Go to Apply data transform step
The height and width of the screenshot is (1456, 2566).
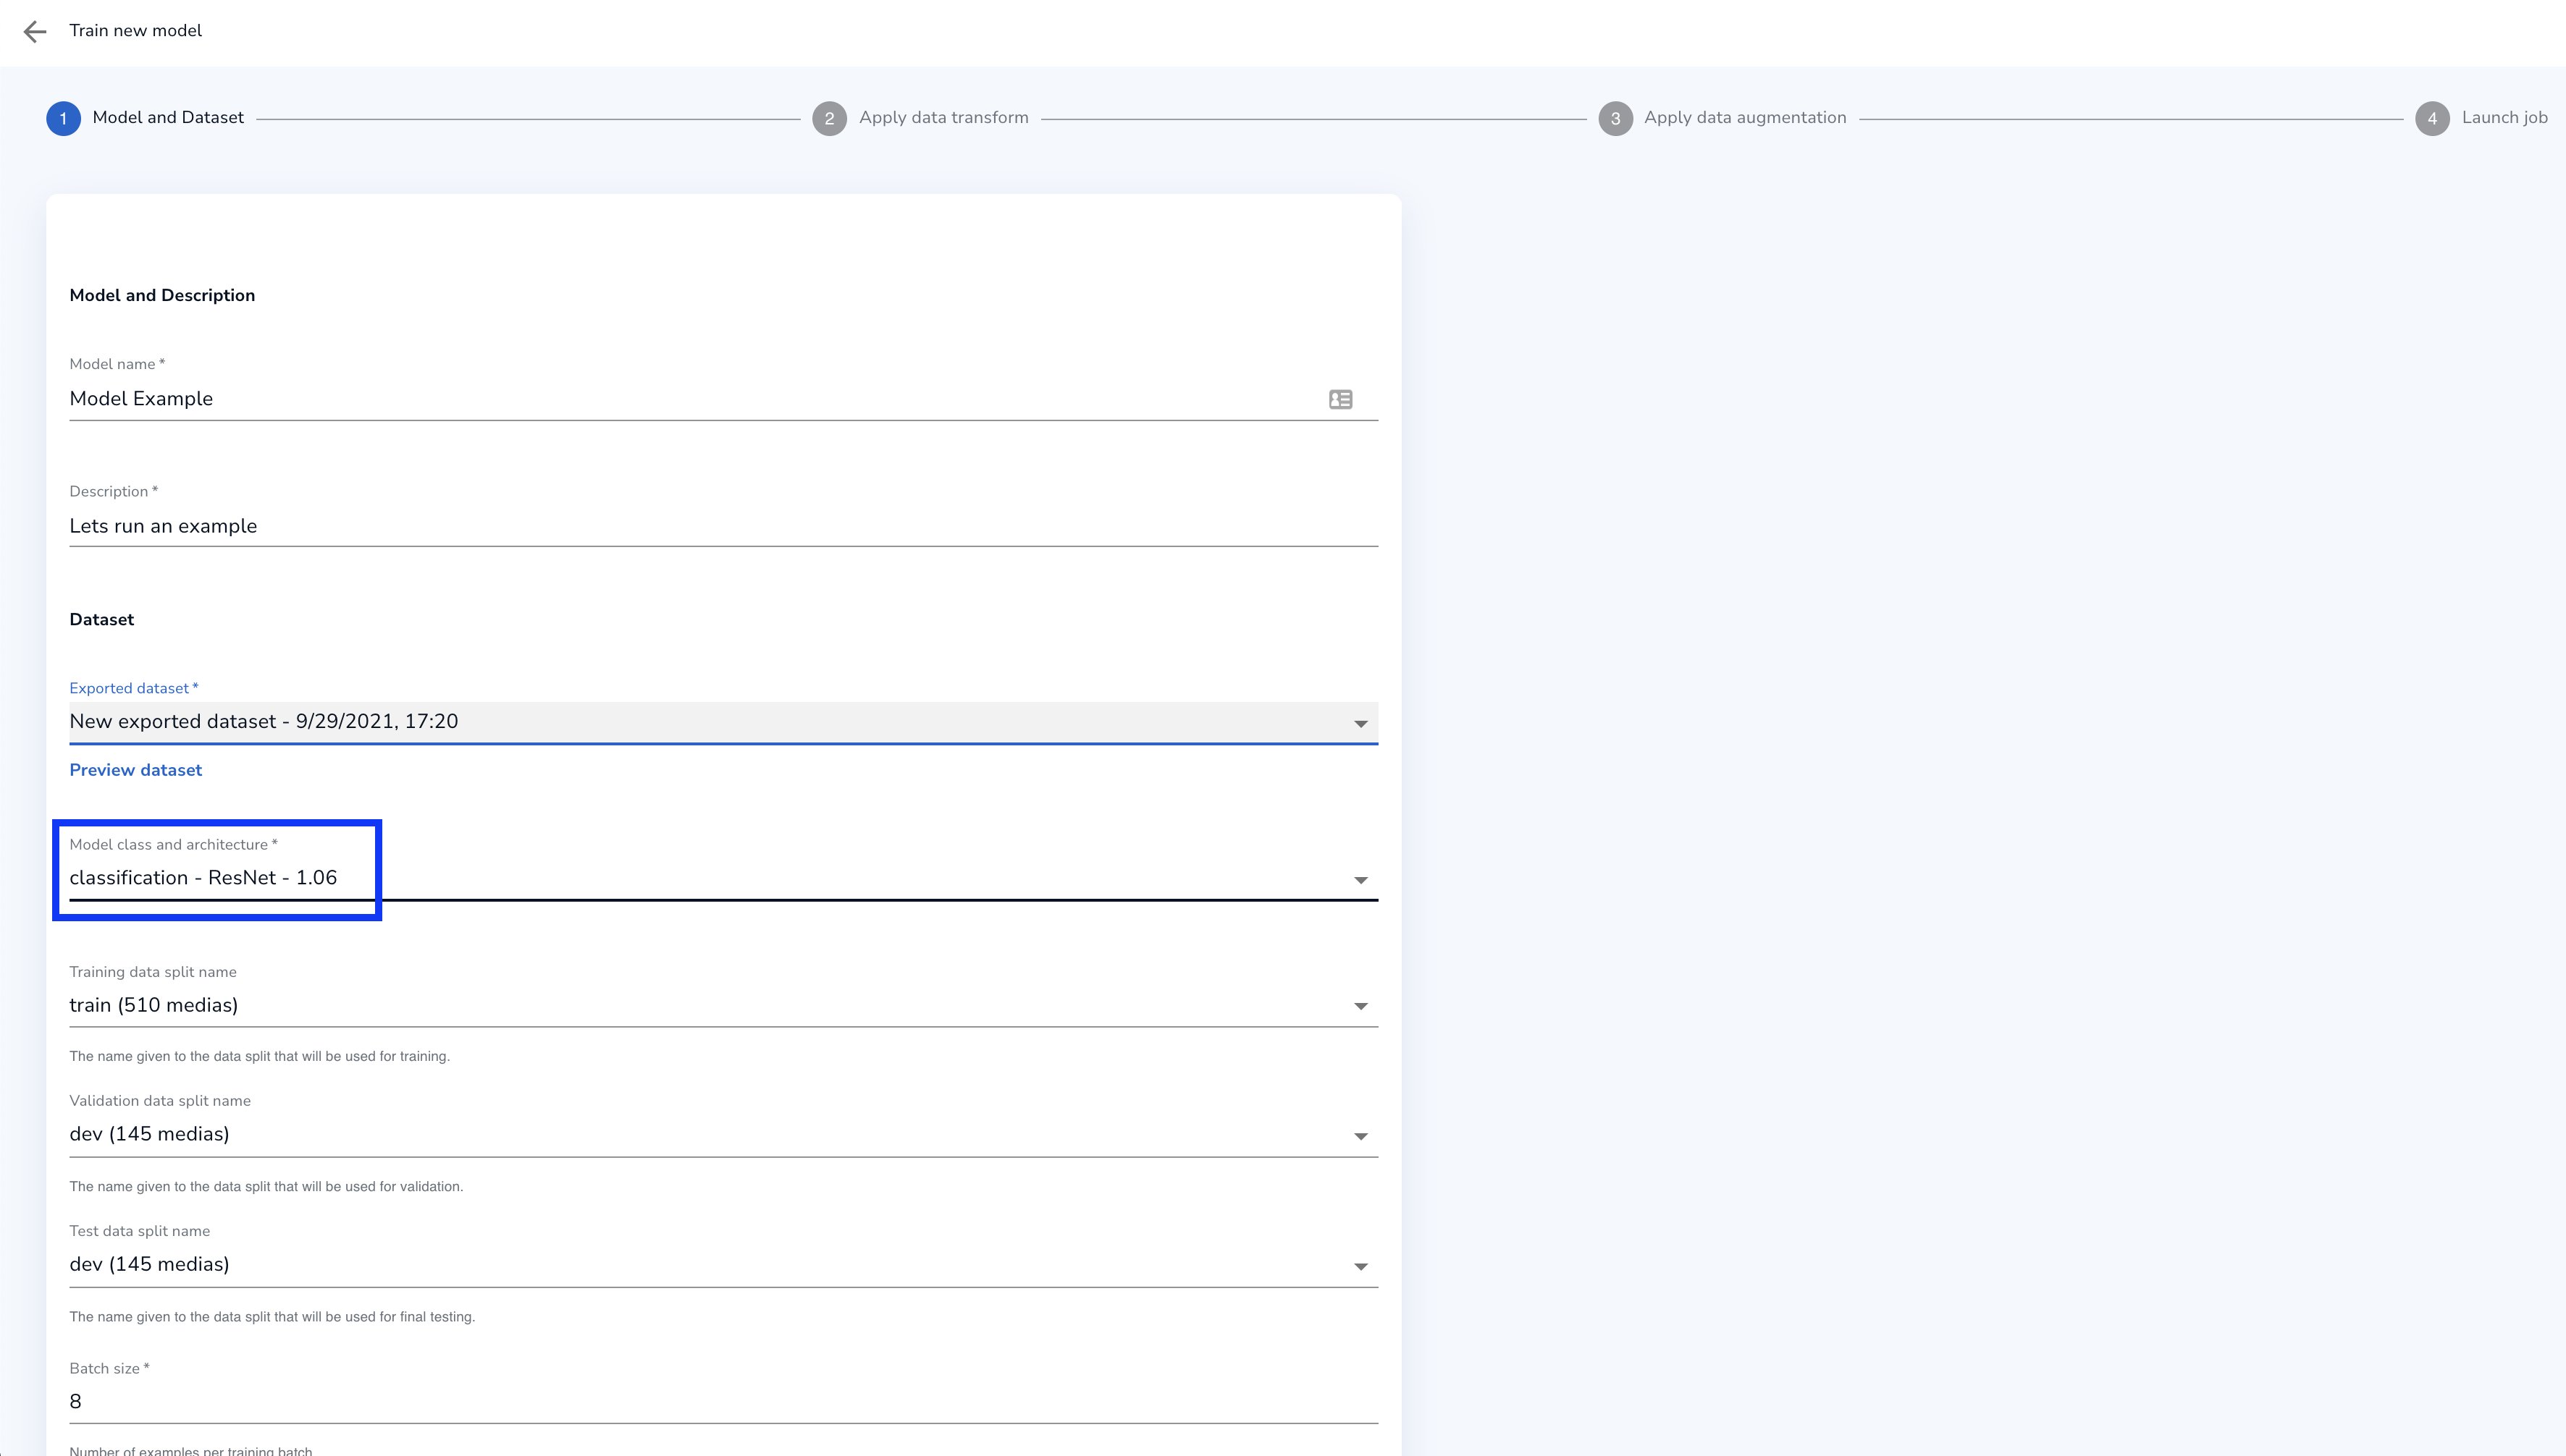coord(943,118)
